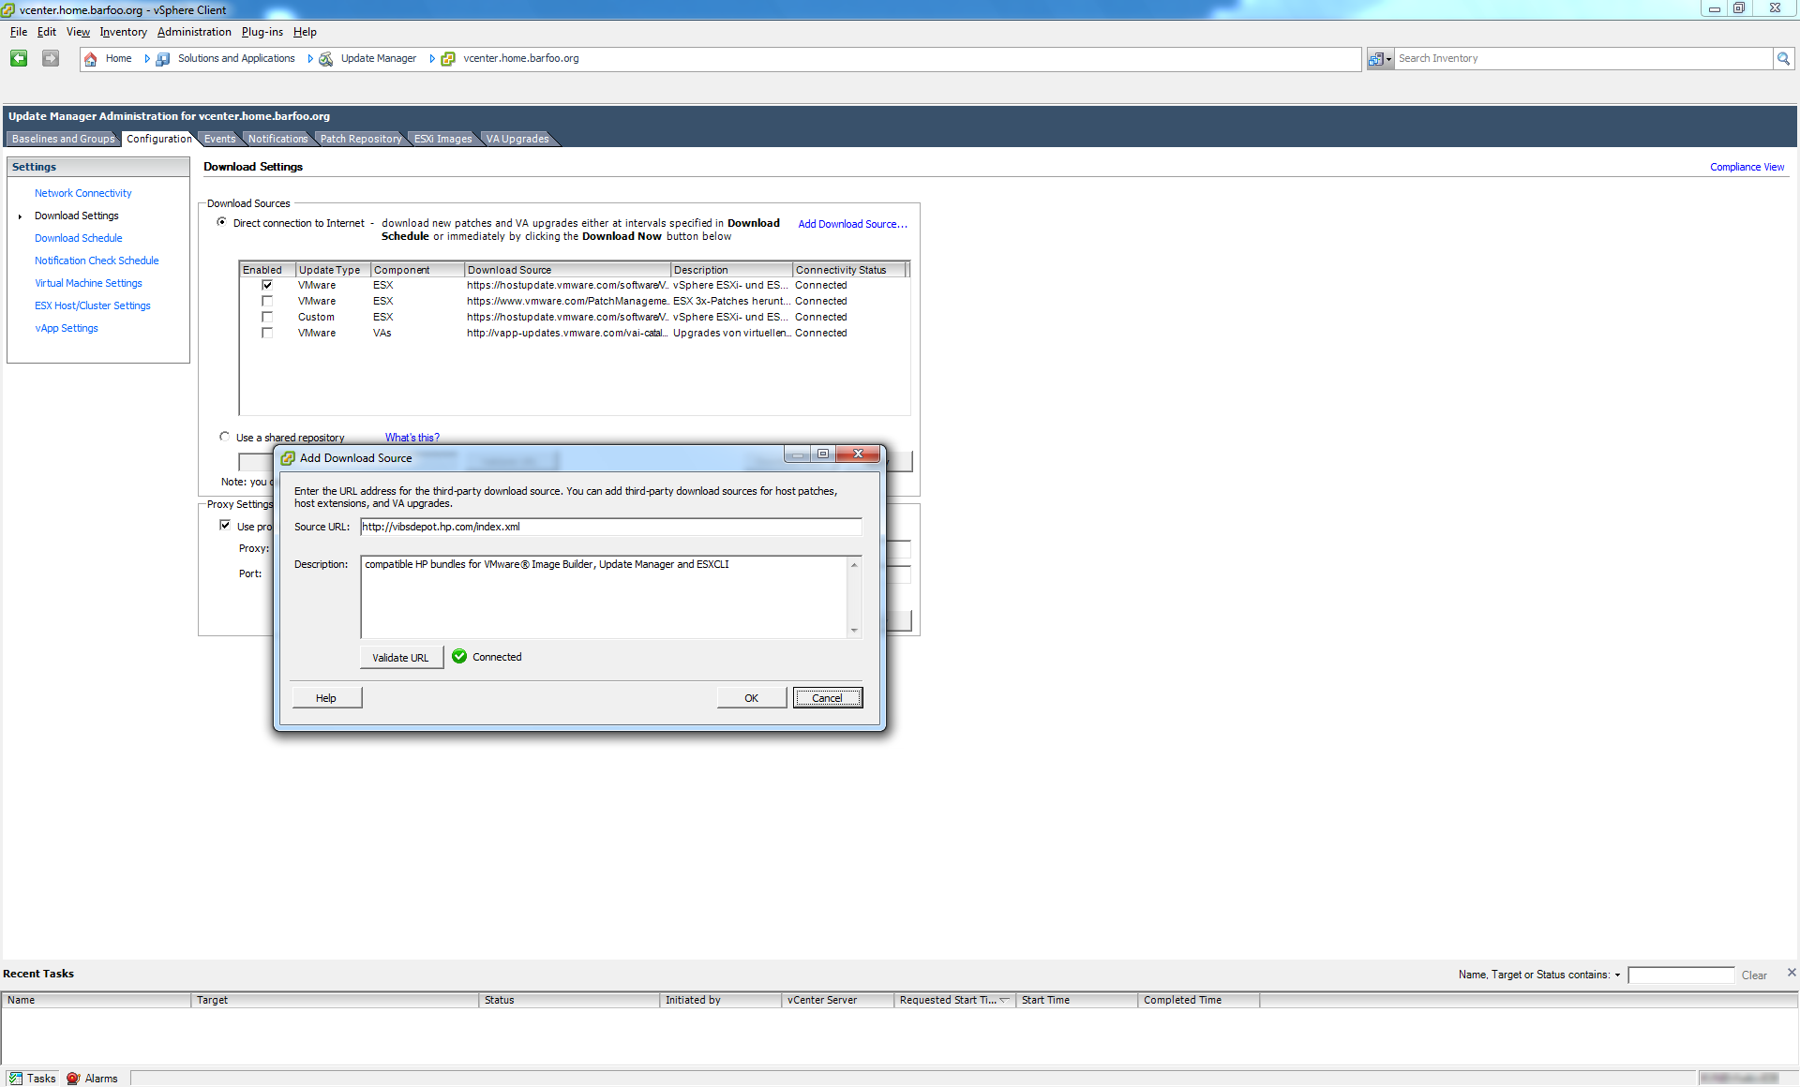Click the Tasks icon in status bar

16,1079
